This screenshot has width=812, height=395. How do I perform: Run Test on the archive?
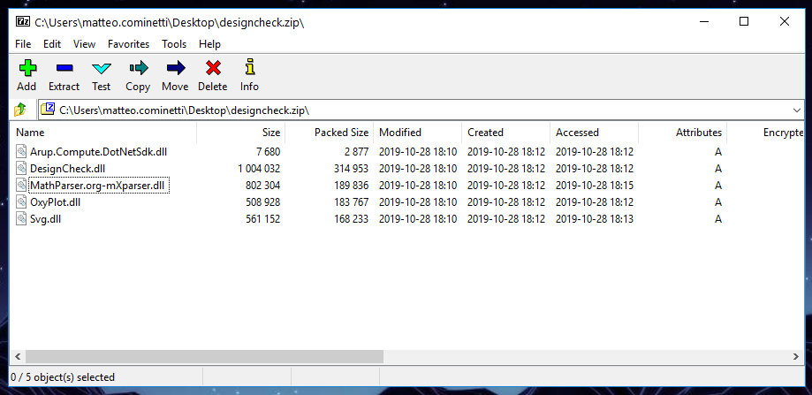(102, 68)
